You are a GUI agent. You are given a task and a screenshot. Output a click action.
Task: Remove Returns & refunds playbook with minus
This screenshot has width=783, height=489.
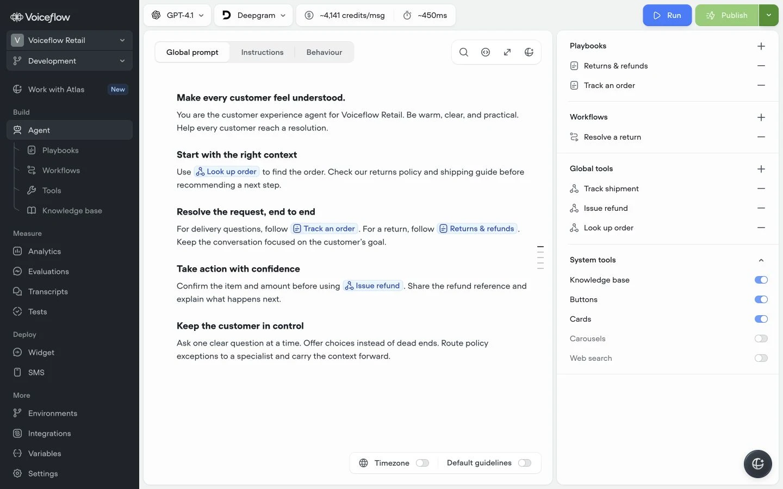(x=761, y=66)
